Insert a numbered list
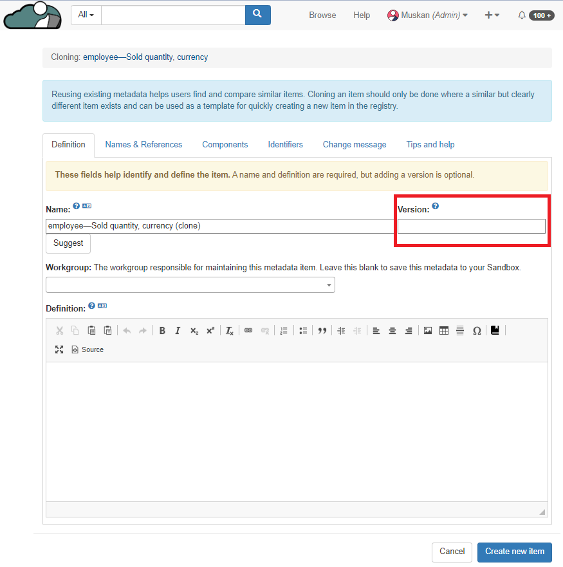Screen dimensions: 563x567 (x=284, y=331)
